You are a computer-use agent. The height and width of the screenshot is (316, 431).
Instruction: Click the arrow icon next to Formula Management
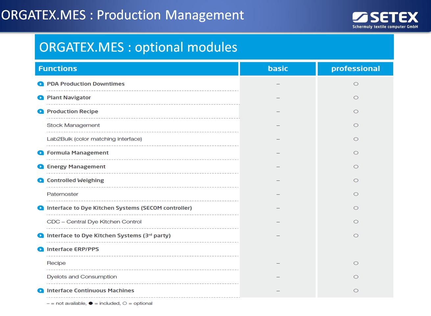[40, 153]
